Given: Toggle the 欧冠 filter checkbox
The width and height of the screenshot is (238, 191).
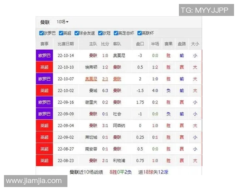Looking at the screenshot, I should click(x=100, y=33).
